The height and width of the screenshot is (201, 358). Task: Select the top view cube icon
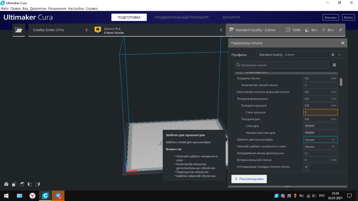(22, 184)
